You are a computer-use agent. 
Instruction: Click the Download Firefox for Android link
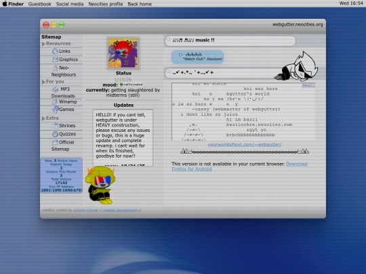click(x=239, y=166)
